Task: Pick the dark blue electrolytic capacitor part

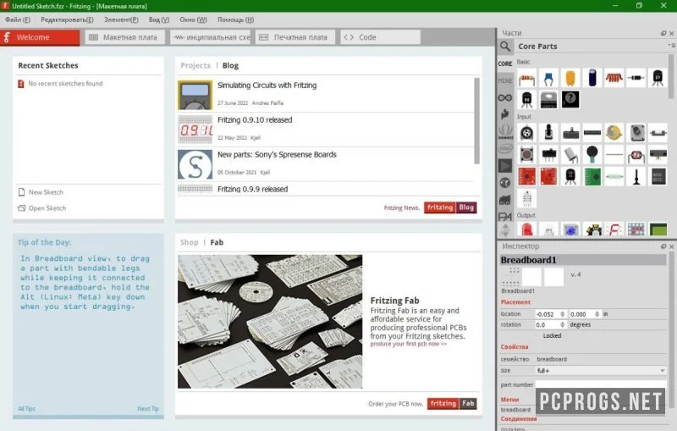Action: (x=592, y=78)
